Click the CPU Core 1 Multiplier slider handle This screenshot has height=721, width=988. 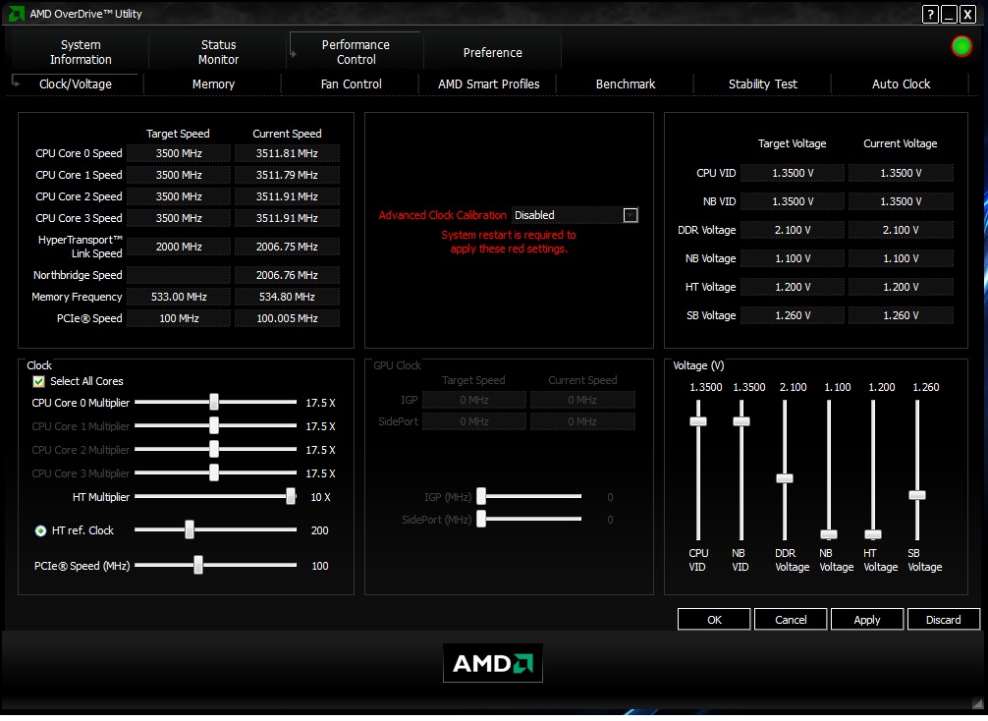click(214, 425)
